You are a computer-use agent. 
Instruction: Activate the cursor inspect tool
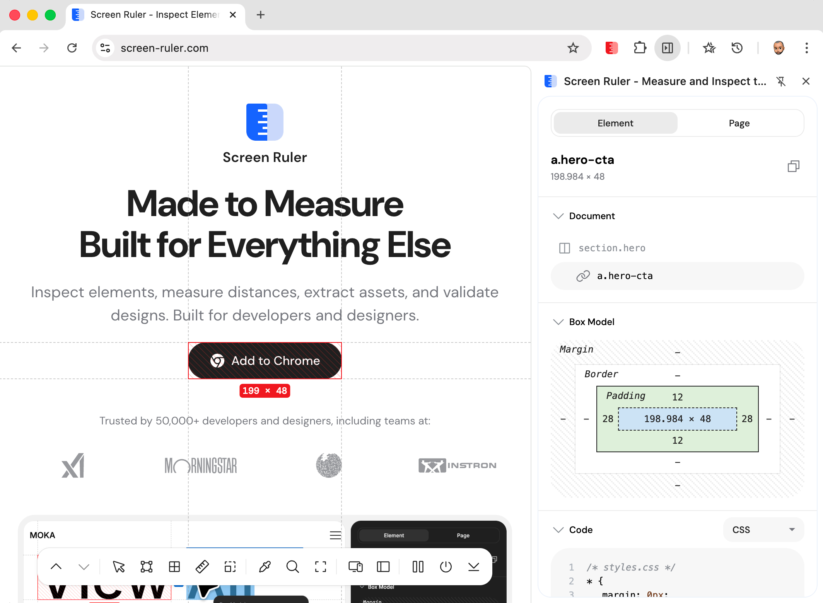coord(119,567)
